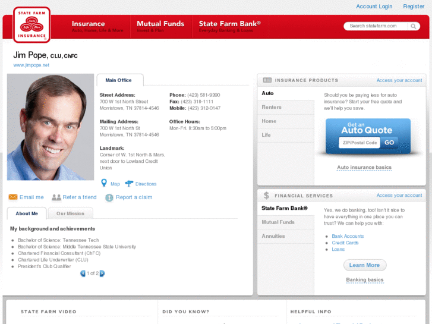The height and width of the screenshot is (324, 432).
Task: Select Life in insurance products
Action: pos(286,135)
